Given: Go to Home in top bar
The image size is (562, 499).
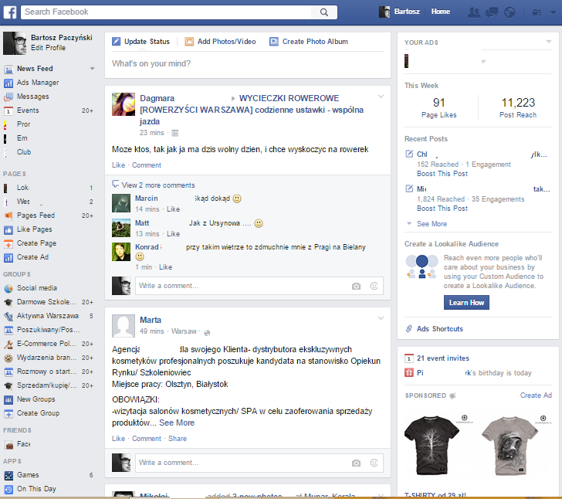Looking at the screenshot, I should [441, 12].
